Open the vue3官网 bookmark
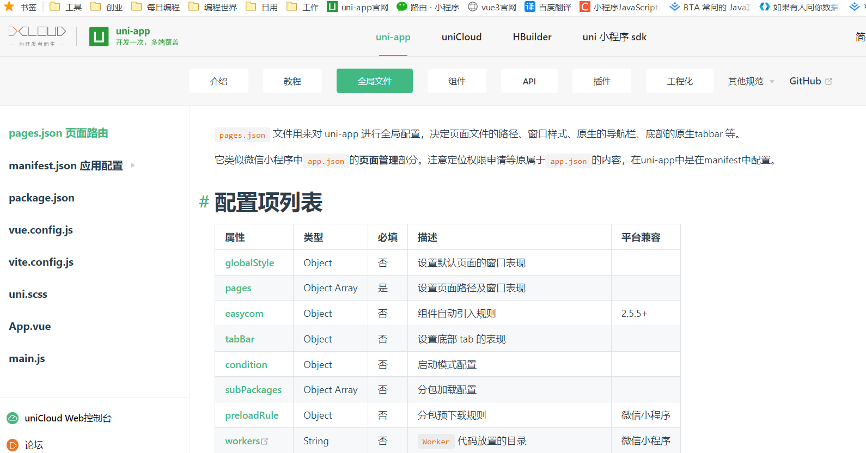 pyautogui.click(x=492, y=7)
